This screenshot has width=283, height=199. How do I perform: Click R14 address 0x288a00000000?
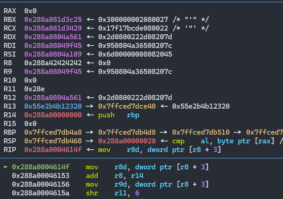click(53, 115)
